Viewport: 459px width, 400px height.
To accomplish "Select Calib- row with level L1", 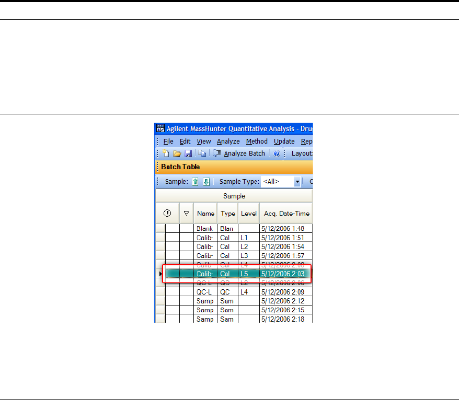I will coord(205,238).
